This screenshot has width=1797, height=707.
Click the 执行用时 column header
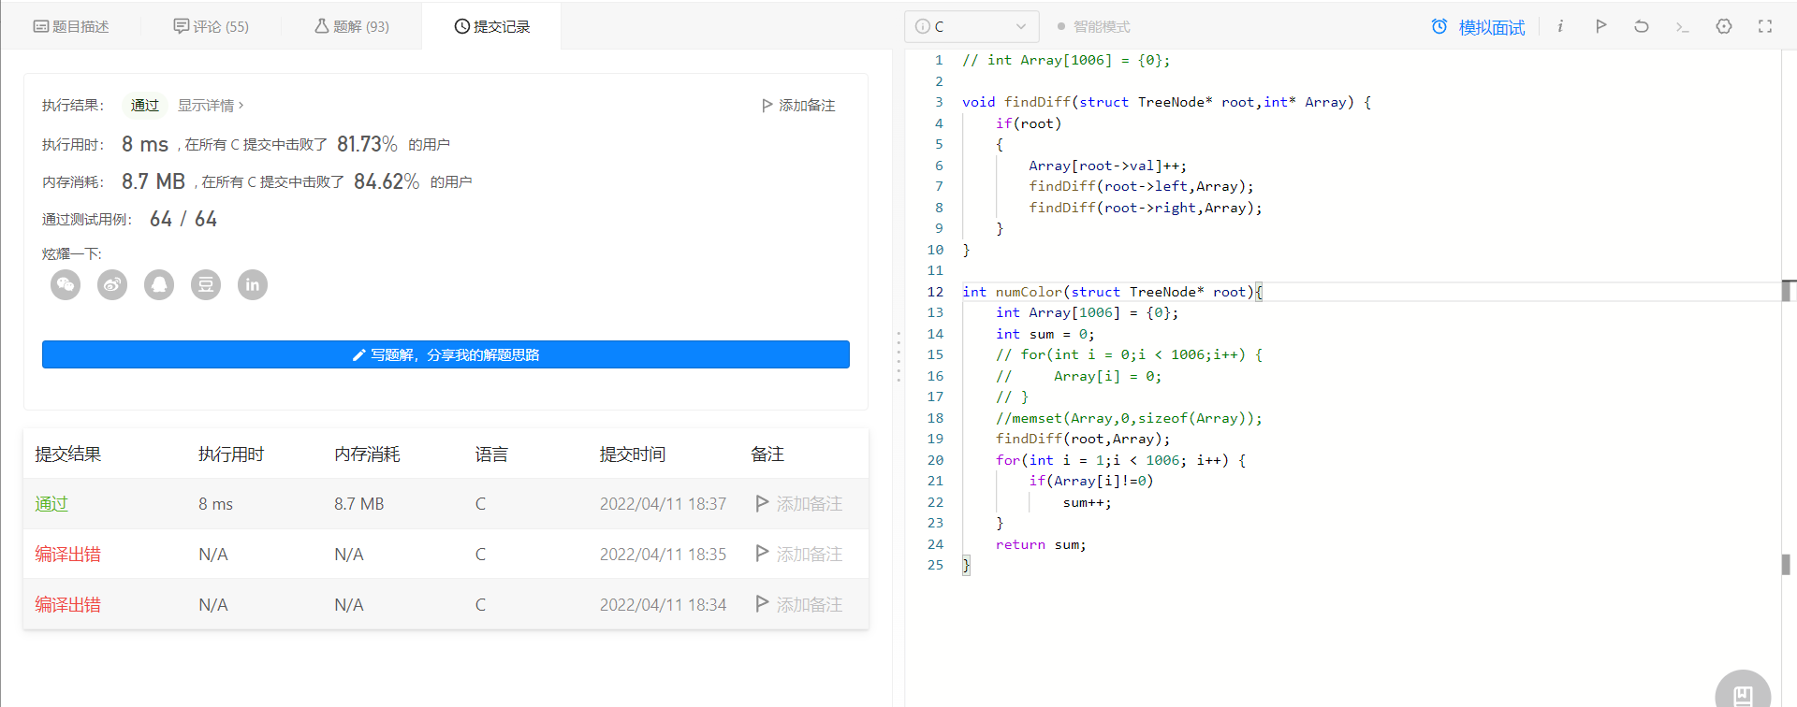(x=231, y=454)
